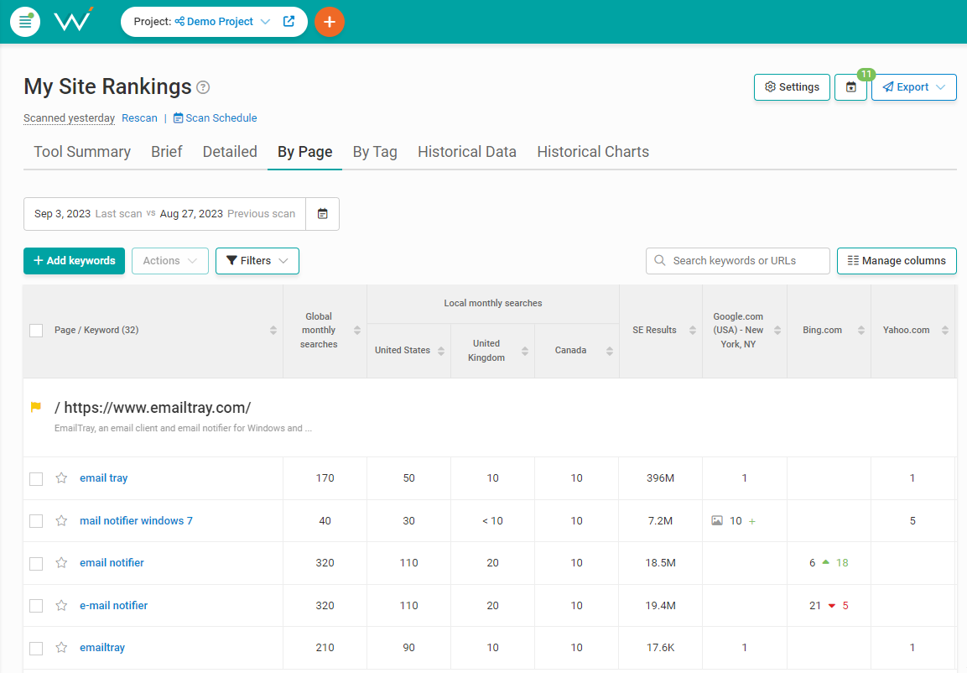
Task: Check the email tray row checkbox
Action: 36,478
